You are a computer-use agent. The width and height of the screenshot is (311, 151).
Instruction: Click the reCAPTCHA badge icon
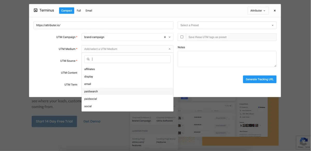pyautogui.click(x=303, y=142)
